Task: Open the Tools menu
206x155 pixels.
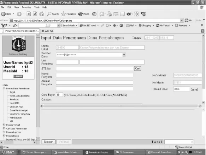Action: point(37,7)
